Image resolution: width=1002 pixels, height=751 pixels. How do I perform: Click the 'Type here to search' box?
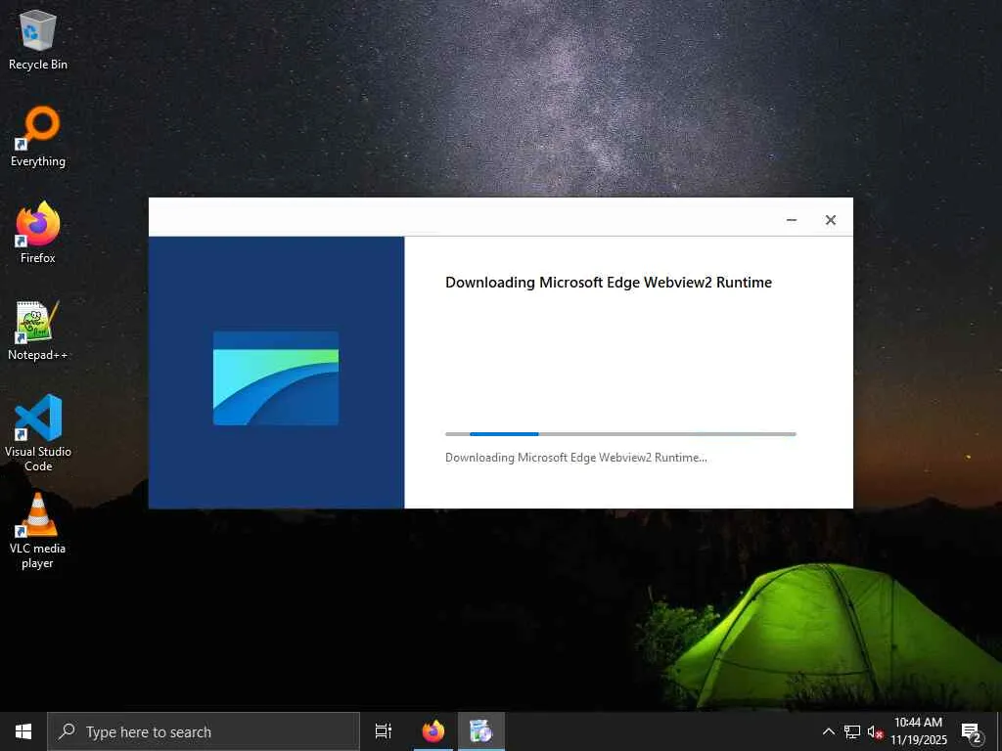click(x=204, y=731)
